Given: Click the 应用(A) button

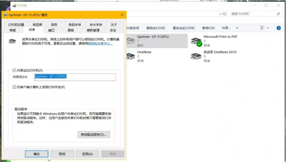Looking at the screenshot, I should click(x=88, y=154).
